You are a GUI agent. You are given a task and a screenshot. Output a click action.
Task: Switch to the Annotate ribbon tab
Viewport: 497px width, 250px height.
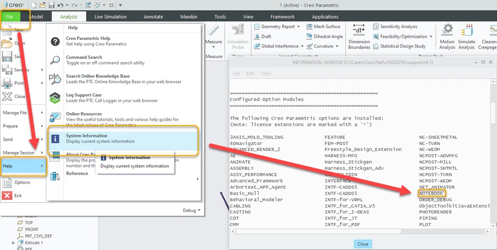(x=153, y=17)
